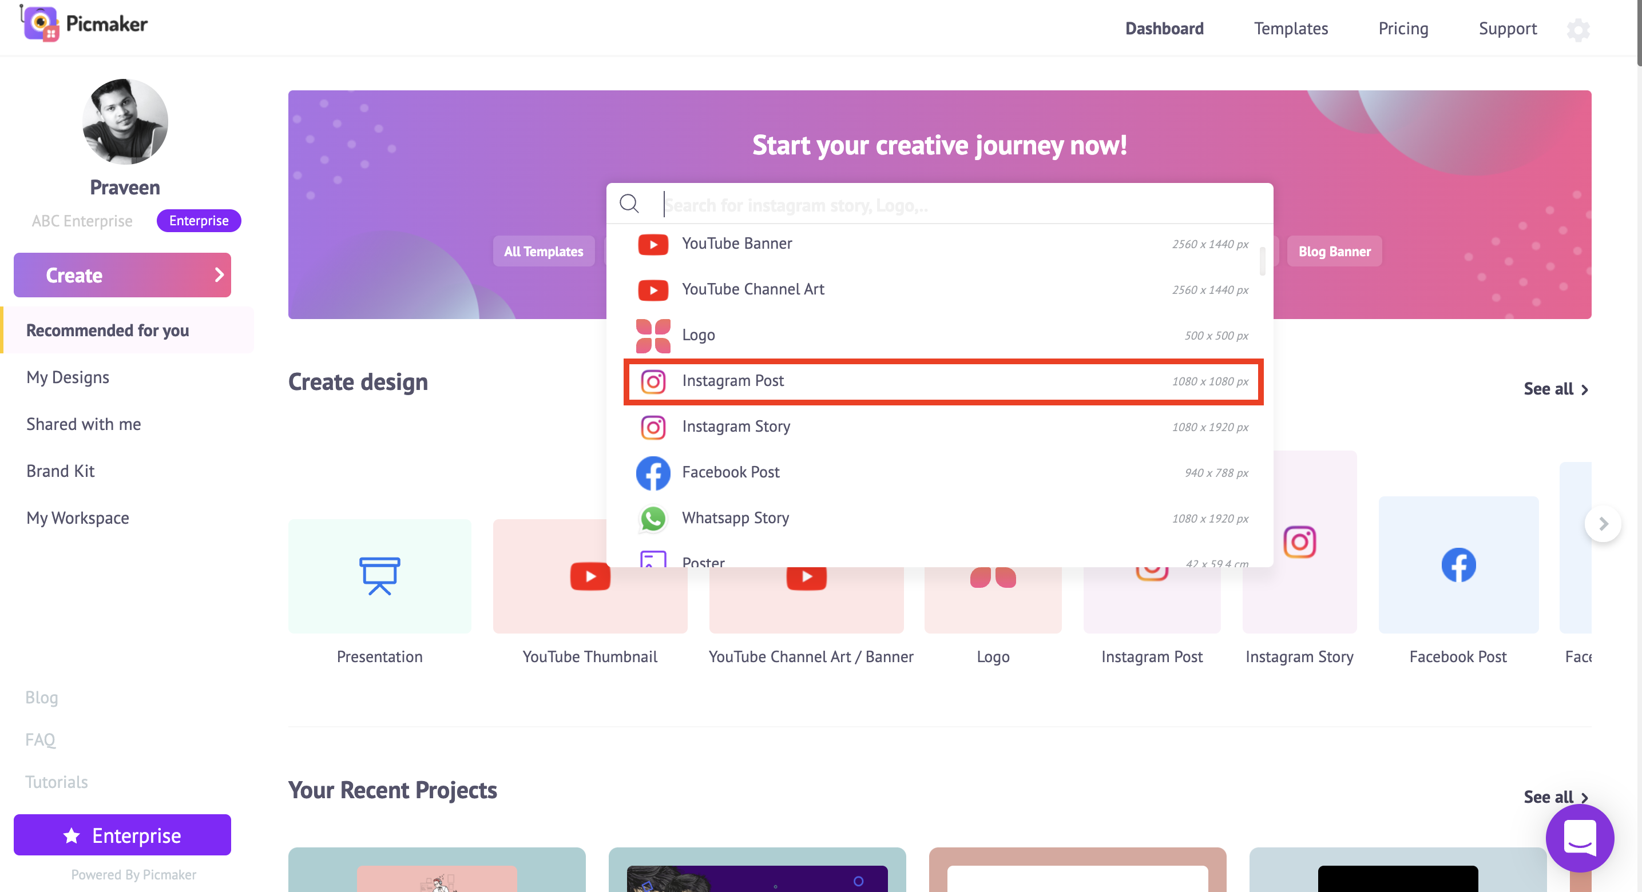Open the Instagram Story design card
The width and height of the screenshot is (1642, 892).
(x=1299, y=541)
